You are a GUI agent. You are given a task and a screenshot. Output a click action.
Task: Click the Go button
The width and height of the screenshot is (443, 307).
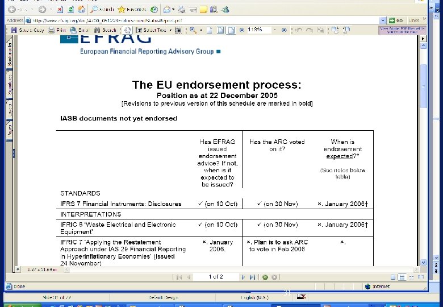[x=396, y=20]
